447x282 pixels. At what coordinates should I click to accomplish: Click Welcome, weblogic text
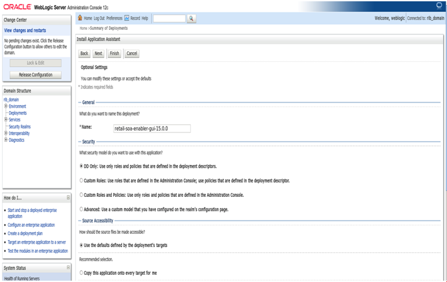(x=389, y=18)
